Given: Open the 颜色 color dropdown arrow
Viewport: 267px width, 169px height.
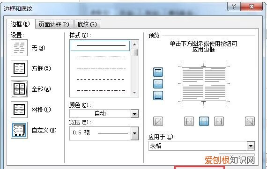Looking at the screenshot, I should [135, 114].
